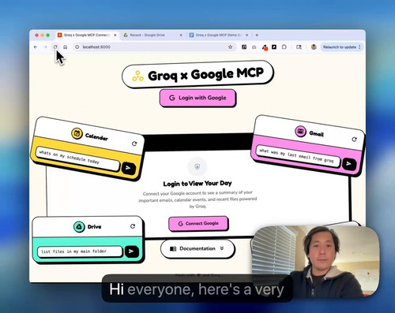Bookmark this page with the star icon
The width and height of the screenshot is (395, 313).
(230, 47)
